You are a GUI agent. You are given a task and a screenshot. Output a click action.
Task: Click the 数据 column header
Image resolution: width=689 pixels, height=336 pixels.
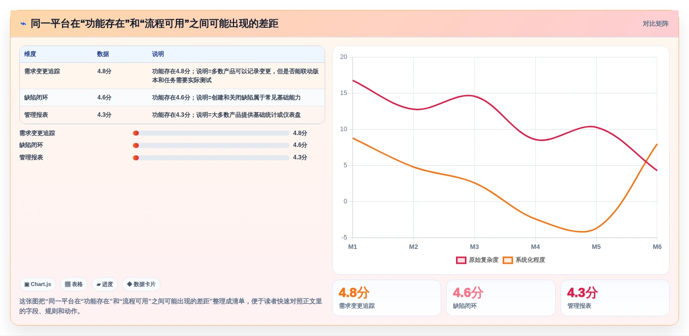pyautogui.click(x=103, y=54)
